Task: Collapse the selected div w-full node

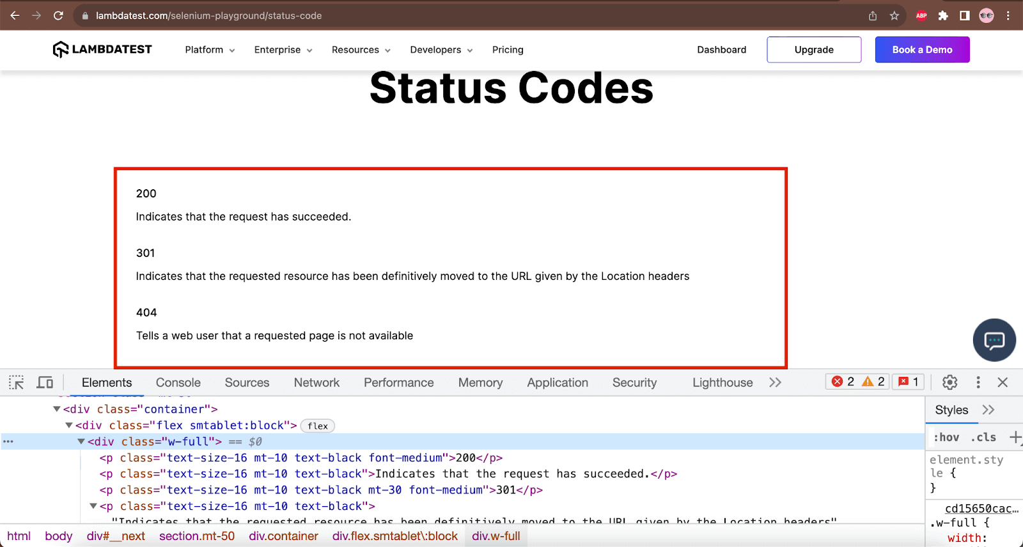Action: 81,441
